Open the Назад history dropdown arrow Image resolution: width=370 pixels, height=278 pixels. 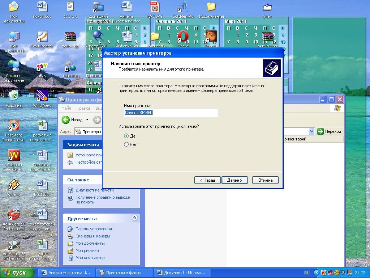click(87, 120)
